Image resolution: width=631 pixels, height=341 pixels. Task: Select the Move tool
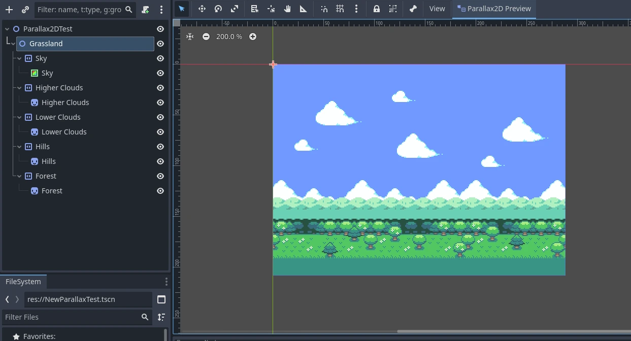coord(202,9)
